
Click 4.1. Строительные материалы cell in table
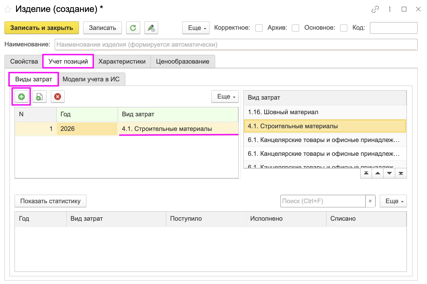coord(178,129)
